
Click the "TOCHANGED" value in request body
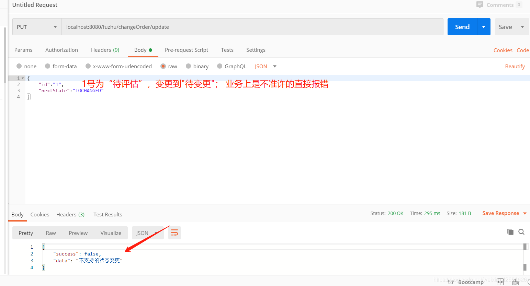click(88, 91)
